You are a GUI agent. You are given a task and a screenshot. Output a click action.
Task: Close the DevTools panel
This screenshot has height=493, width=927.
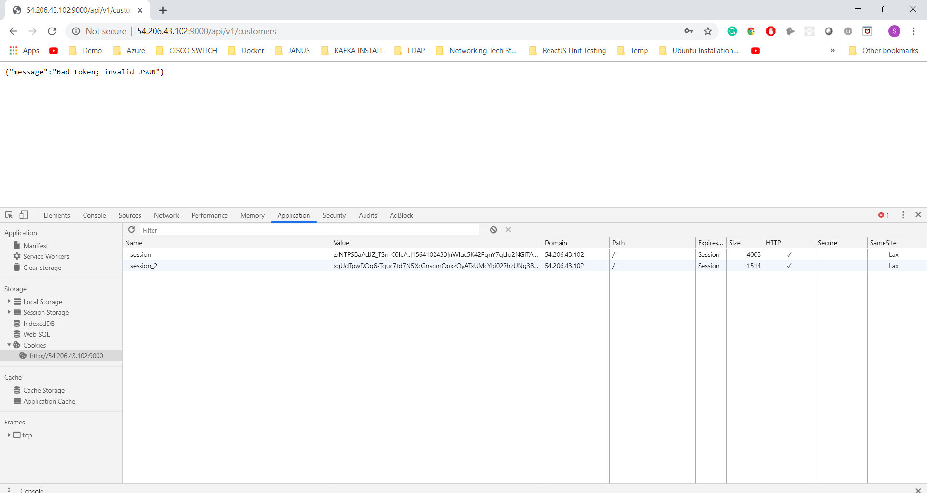pyautogui.click(x=918, y=215)
